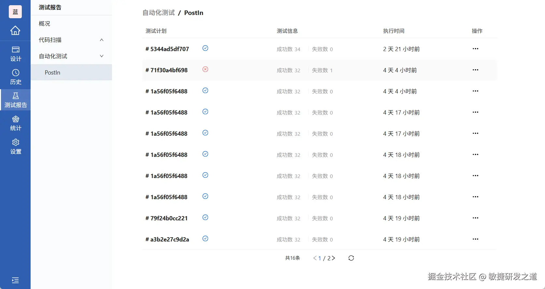Open test plan # 79f24b0cc221
The width and height of the screenshot is (545, 289).
pyautogui.click(x=166, y=218)
